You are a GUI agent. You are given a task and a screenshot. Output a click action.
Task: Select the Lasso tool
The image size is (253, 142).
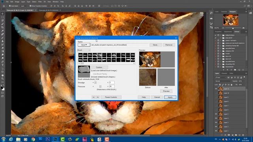point(2,21)
